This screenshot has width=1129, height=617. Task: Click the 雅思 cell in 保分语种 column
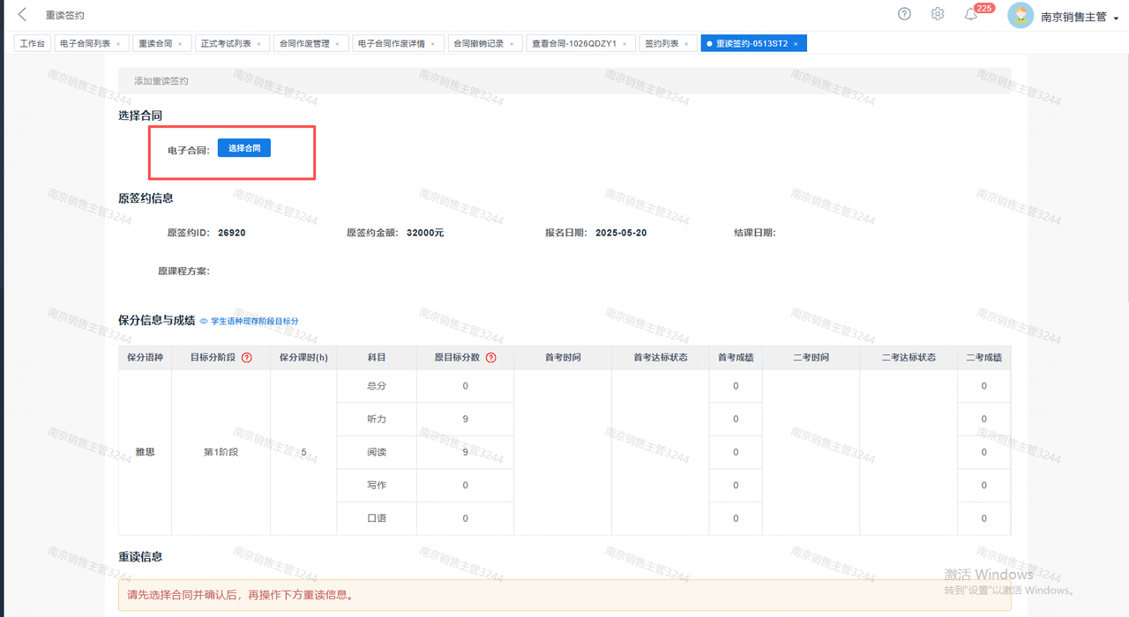145,452
